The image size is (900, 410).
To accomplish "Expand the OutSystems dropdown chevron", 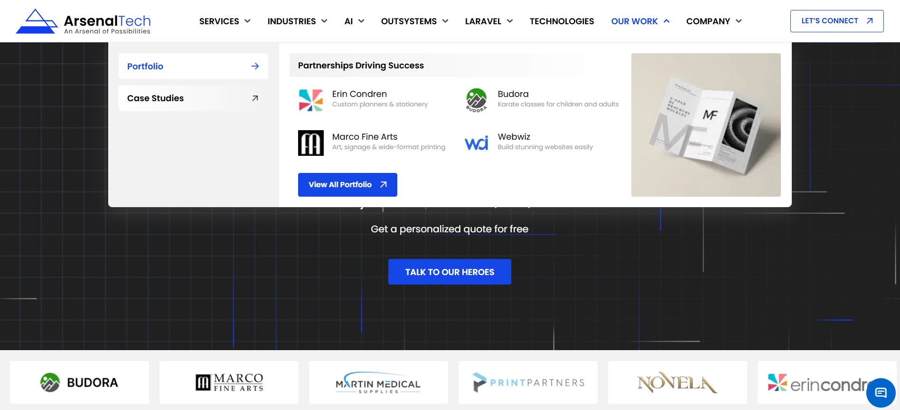I will pos(445,21).
